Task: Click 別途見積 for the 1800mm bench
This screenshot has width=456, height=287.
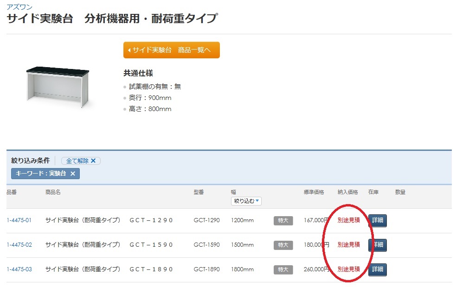Action: click(349, 269)
